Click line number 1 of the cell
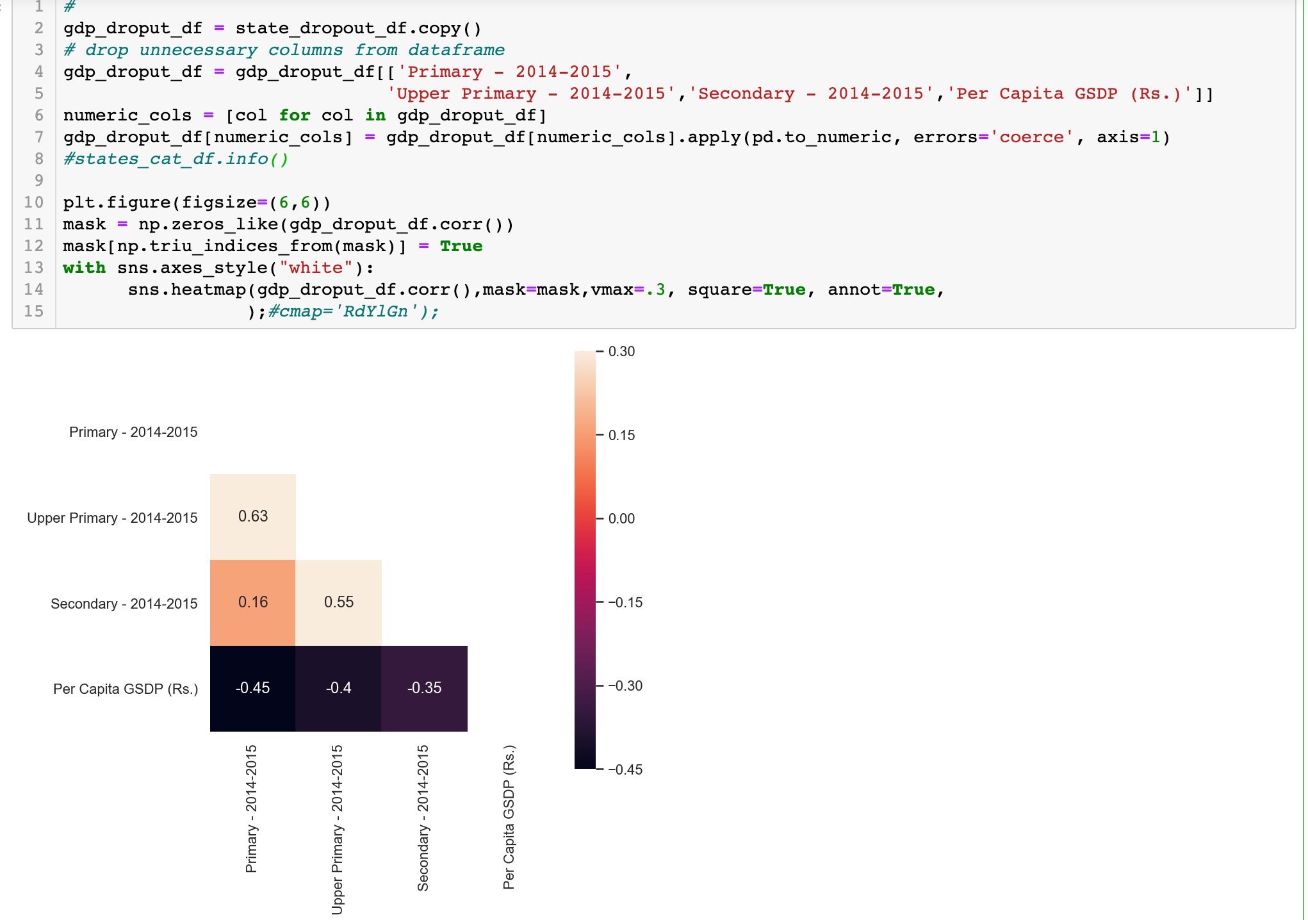This screenshot has height=920, width=1308. point(38,6)
